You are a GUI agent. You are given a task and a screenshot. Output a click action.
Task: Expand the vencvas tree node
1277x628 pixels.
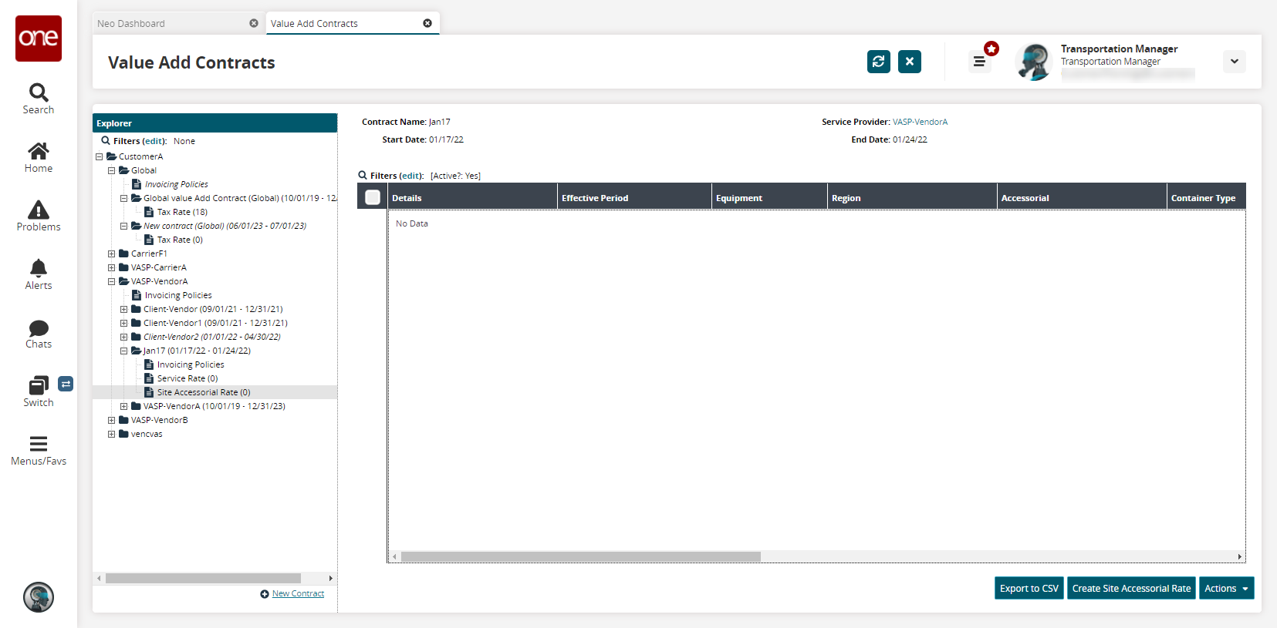tap(111, 434)
